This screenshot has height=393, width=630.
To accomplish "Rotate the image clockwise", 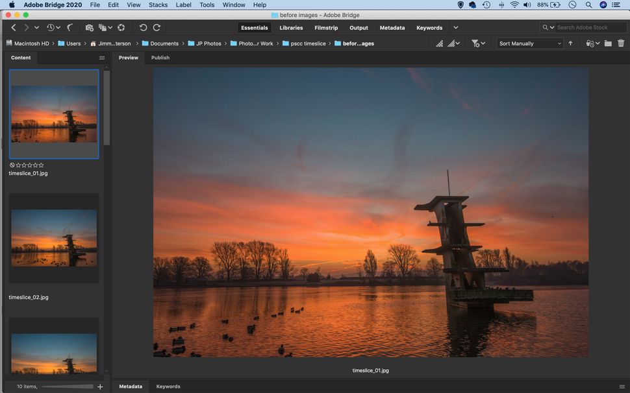I will point(157,27).
